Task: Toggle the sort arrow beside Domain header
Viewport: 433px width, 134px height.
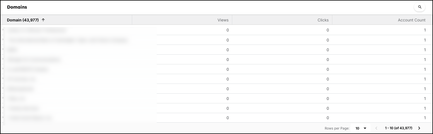Action: pyautogui.click(x=43, y=20)
